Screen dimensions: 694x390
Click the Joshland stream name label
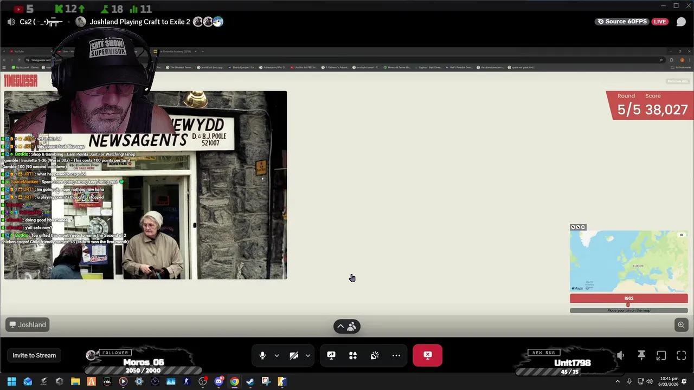click(x=28, y=324)
